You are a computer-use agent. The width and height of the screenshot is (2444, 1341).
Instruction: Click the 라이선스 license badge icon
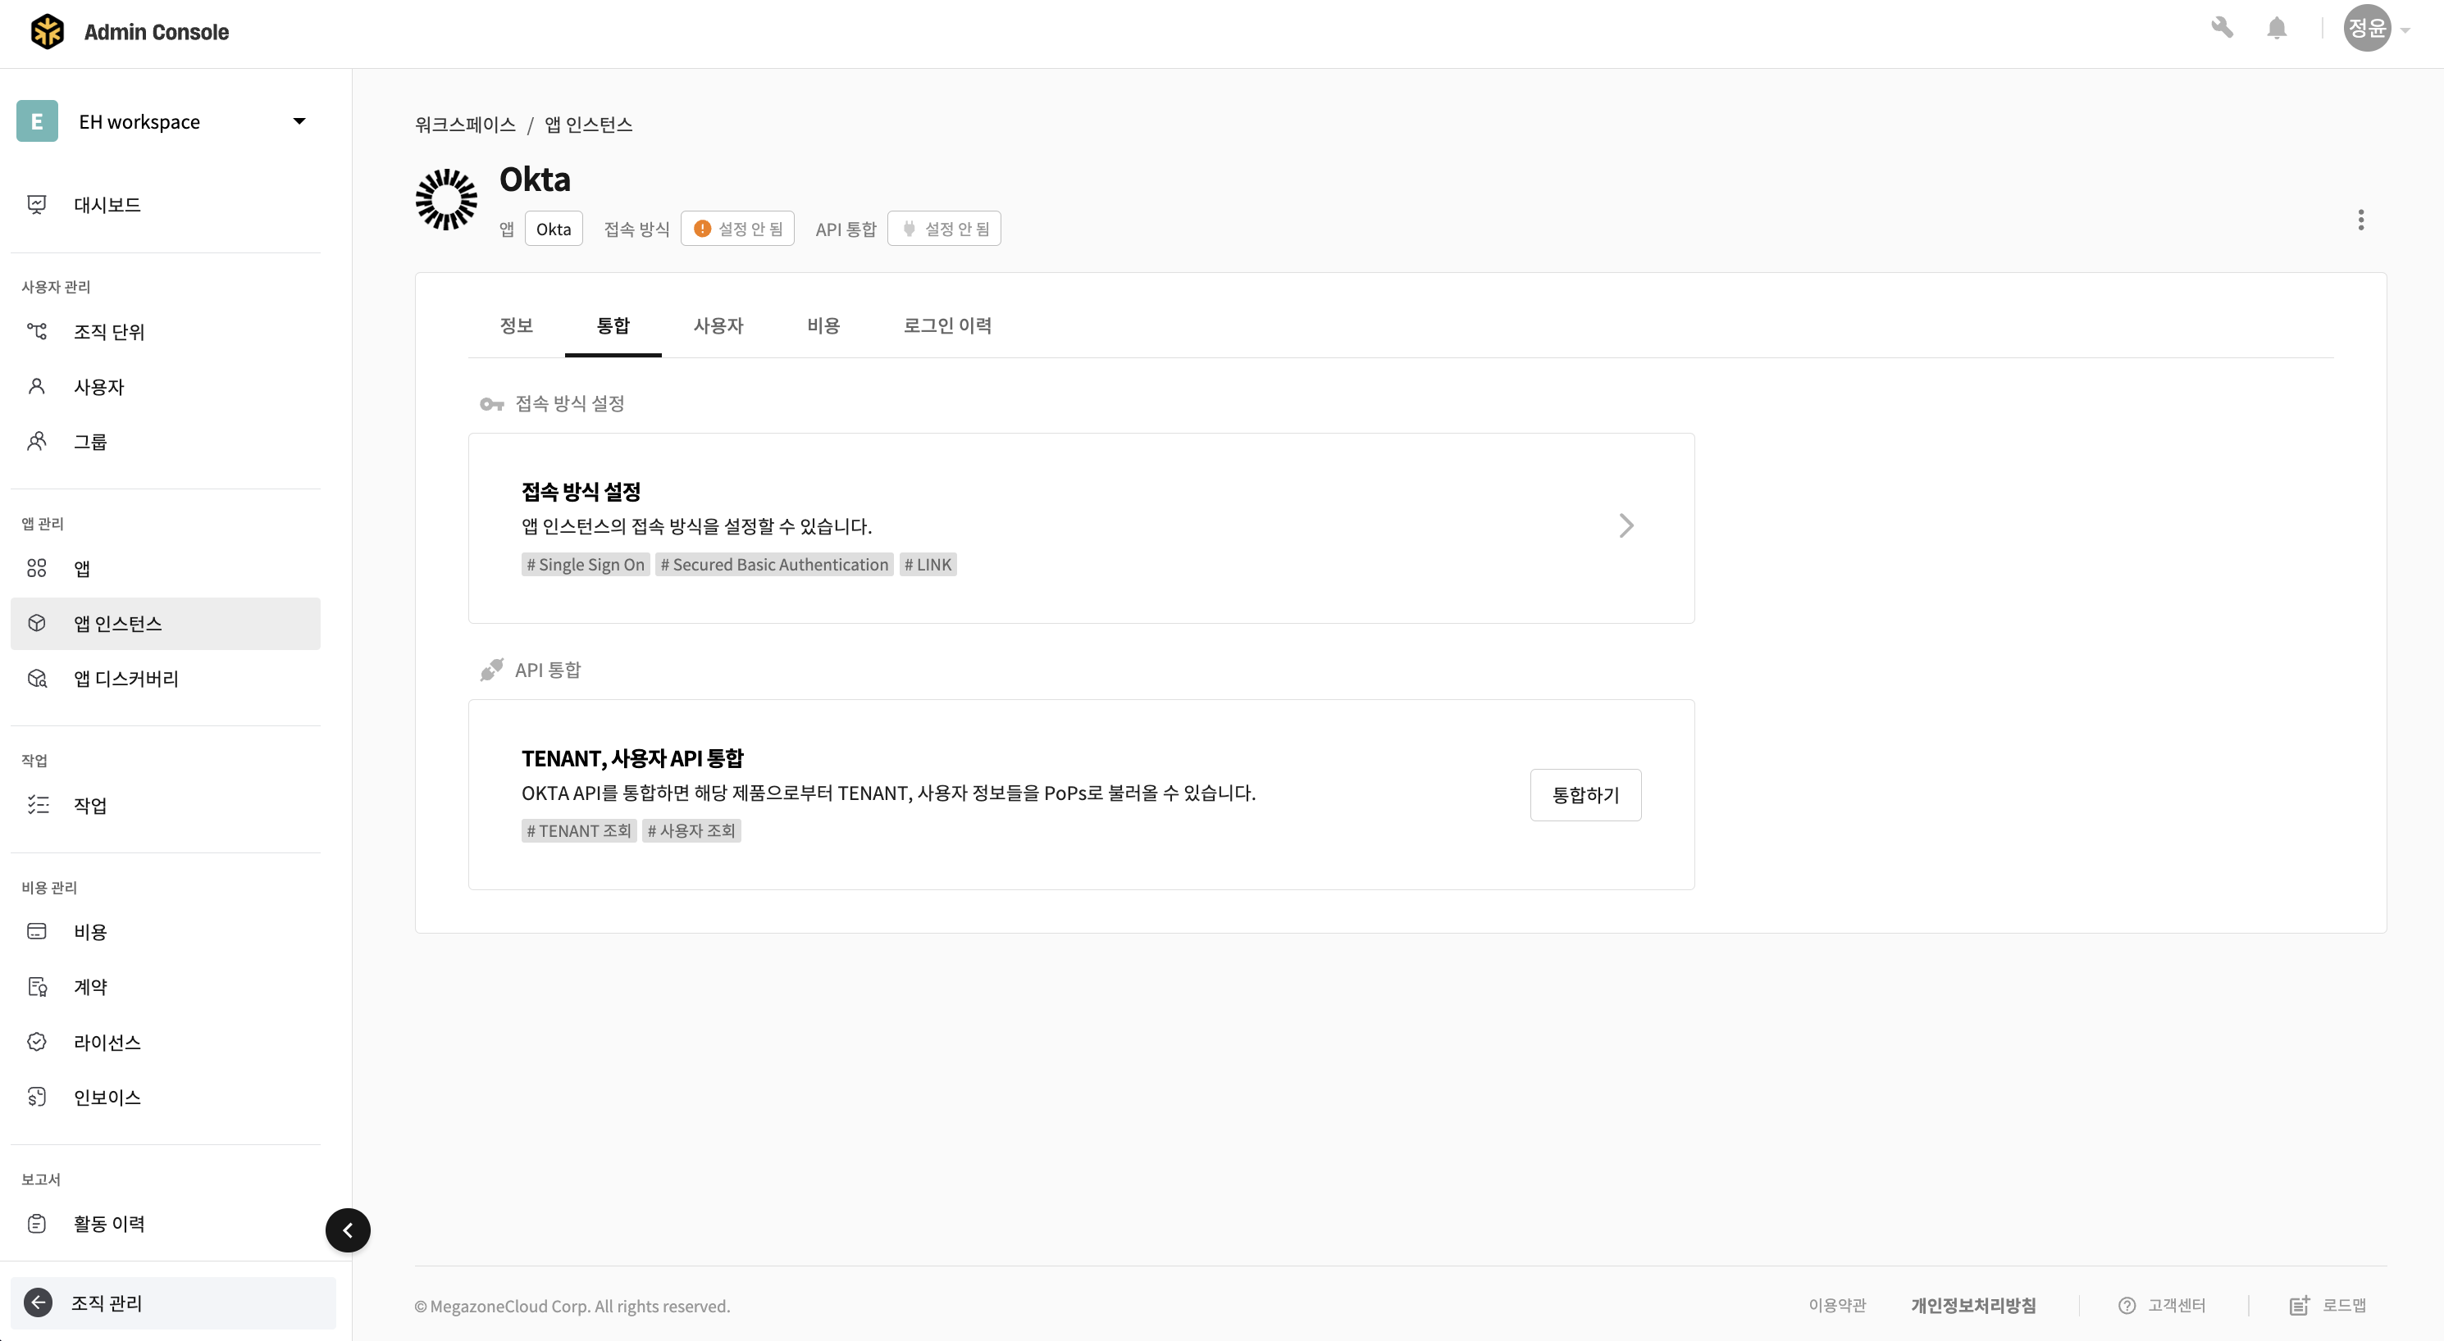[37, 1041]
